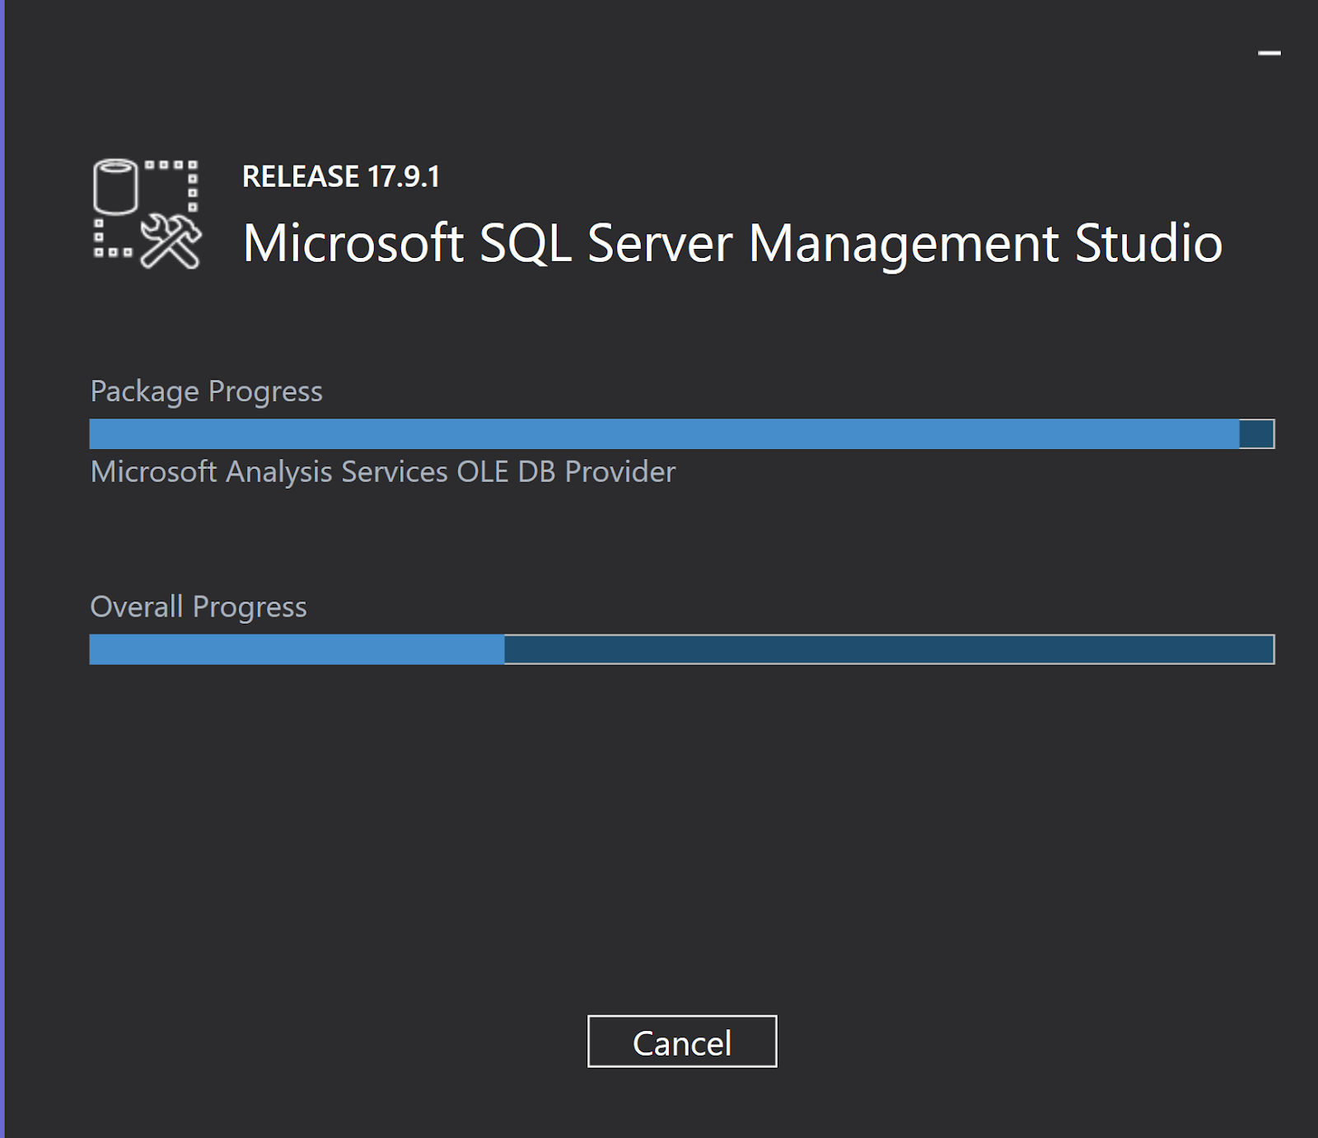
Task: Click the purple left edge of the window
Action: (2, 569)
